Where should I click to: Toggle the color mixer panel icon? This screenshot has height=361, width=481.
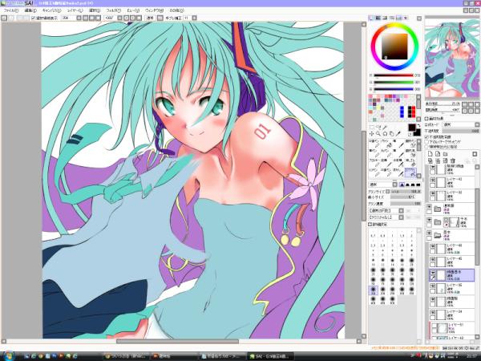tap(392, 18)
